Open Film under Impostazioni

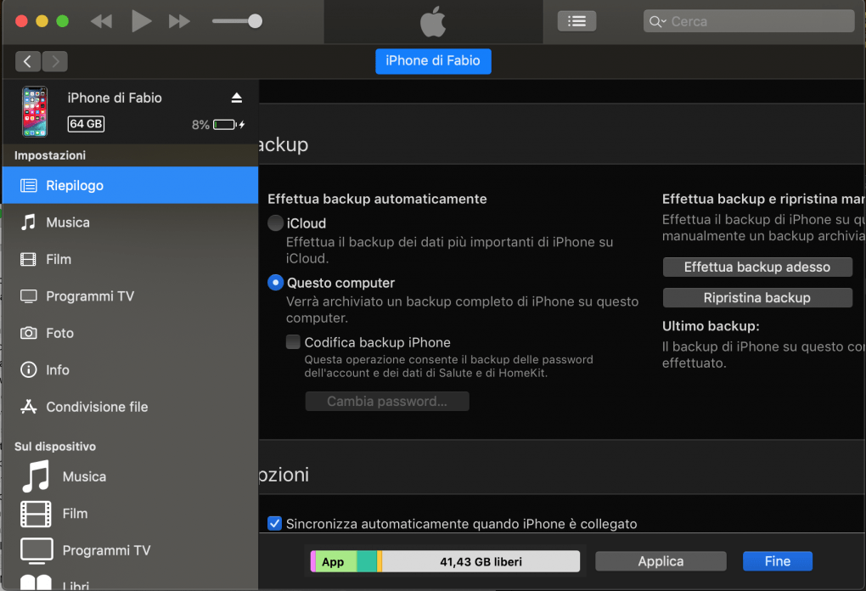click(x=131, y=259)
